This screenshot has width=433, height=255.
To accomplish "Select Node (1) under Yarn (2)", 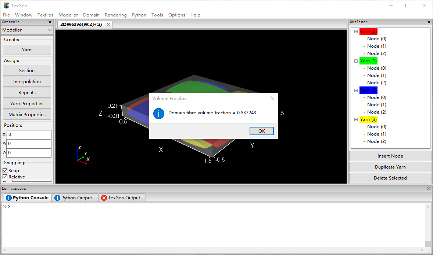I will [376, 105].
